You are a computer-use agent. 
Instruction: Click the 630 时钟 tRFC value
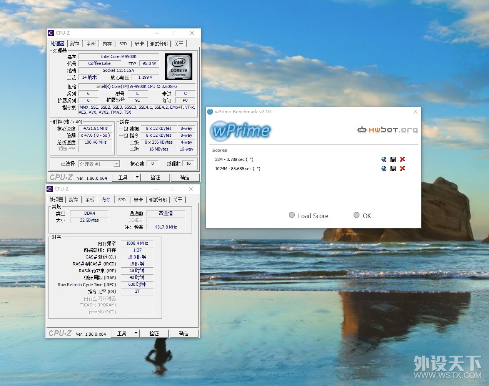pos(137,285)
